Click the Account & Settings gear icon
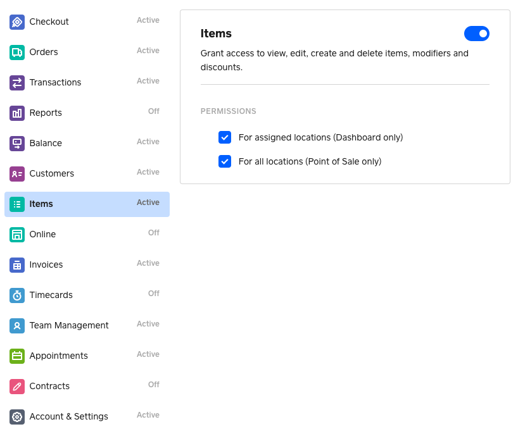518x441 pixels. [17, 417]
